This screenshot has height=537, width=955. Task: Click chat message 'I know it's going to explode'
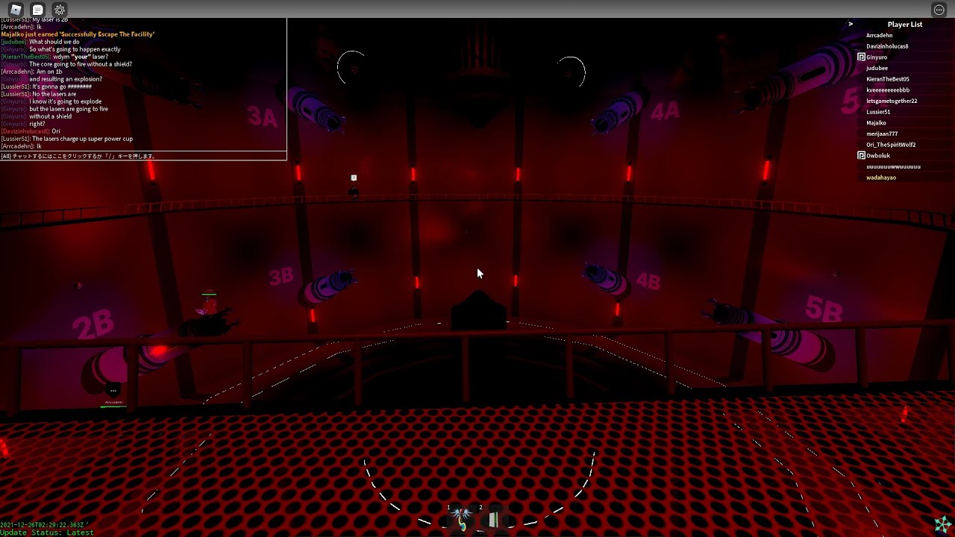(x=66, y=101)
